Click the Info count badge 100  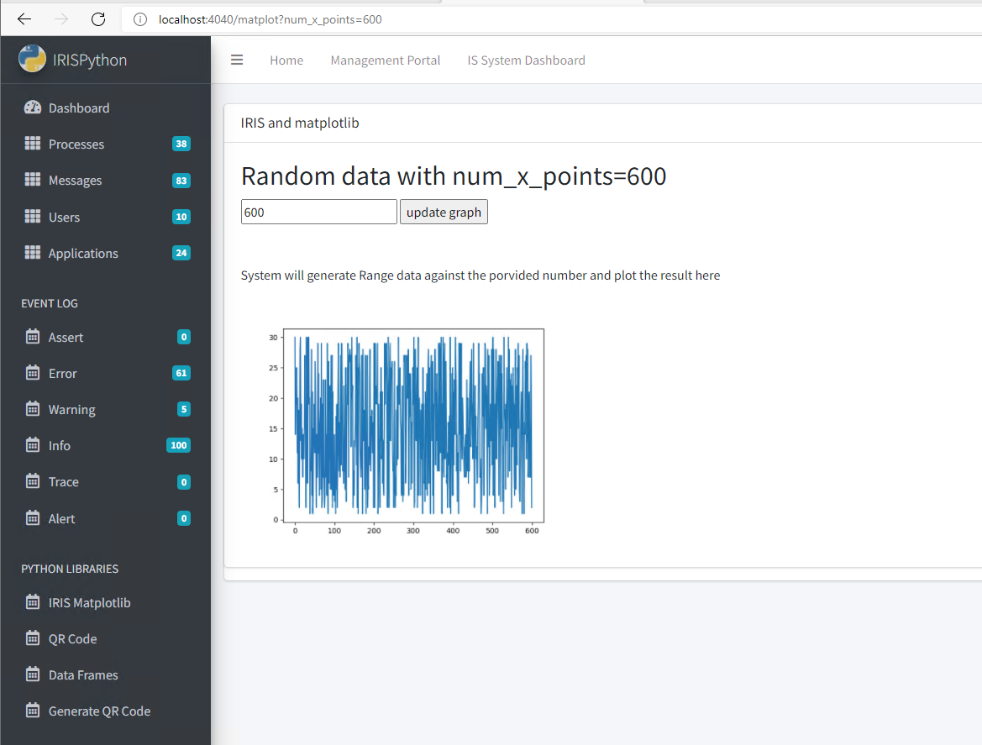click(x=178, y=445)
